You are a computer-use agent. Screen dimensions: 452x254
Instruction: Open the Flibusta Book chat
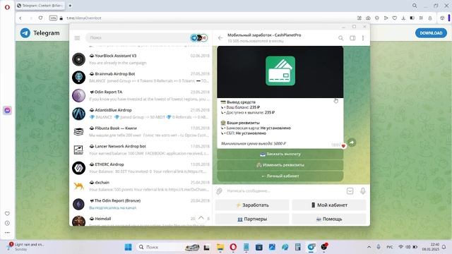pyautogui.click(x=141, y=132)
